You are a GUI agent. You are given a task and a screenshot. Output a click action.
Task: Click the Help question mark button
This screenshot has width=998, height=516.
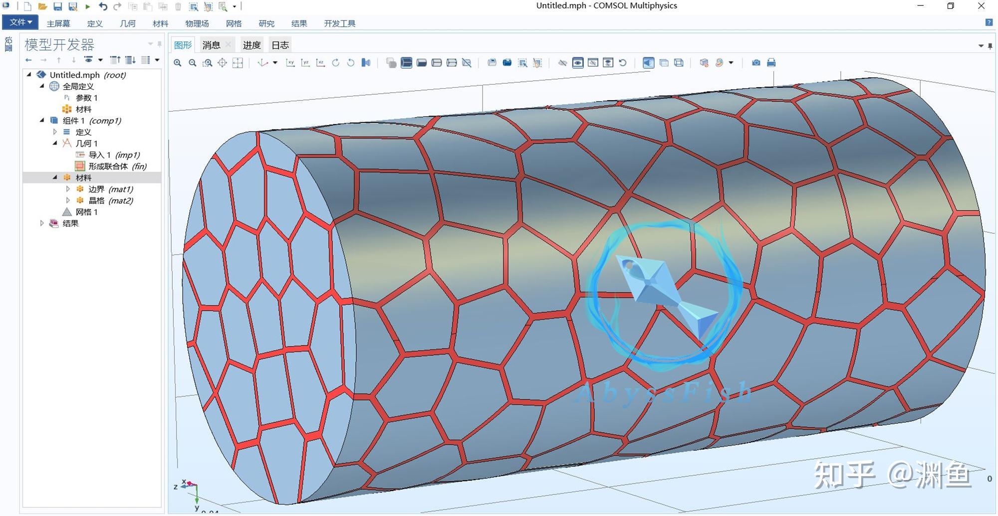(x=989, y=22)
